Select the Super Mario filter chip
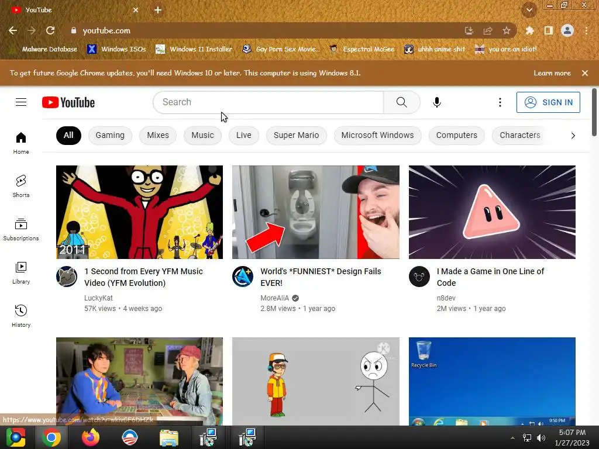The image size is (599, 449). click(296, 135)
